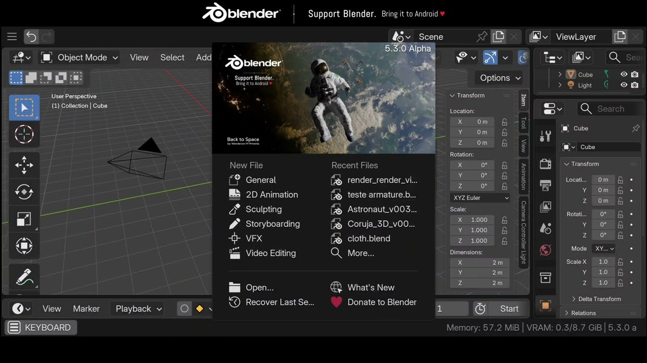The image size is (647, 363).
Task: Open the Output properties tab icon
Action: tap(545, 185)
